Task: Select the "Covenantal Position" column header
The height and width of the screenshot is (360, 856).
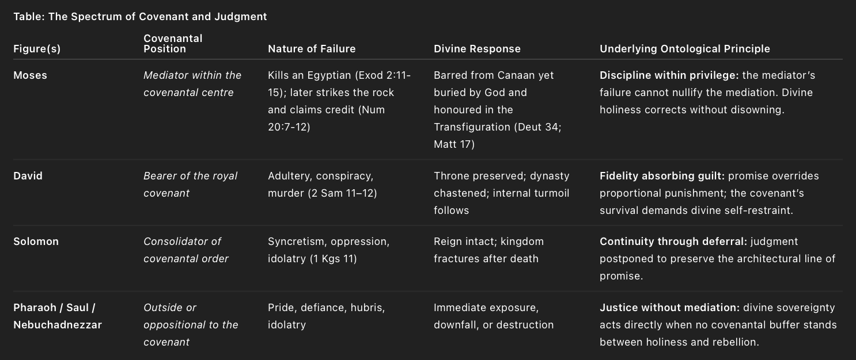Action: coord(173,44)
